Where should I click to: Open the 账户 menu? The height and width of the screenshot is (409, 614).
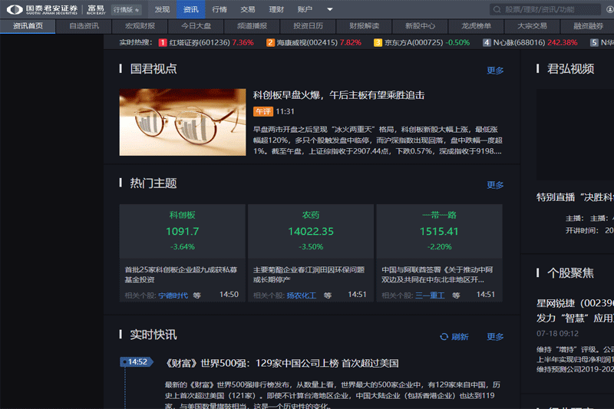[305, 9]
